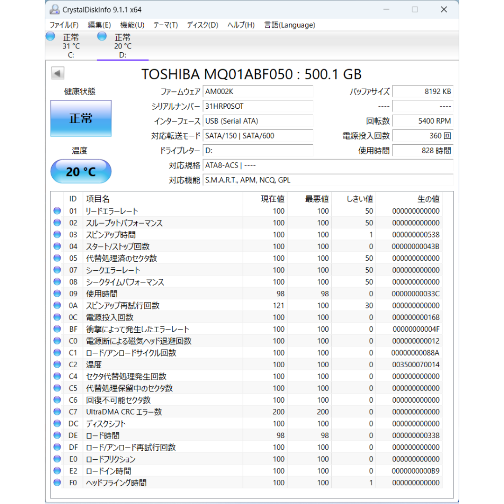This screenshot has width=504, height=504.
Task: Click the ファームウェア field AM002K
Action: (x=258, y=91)
